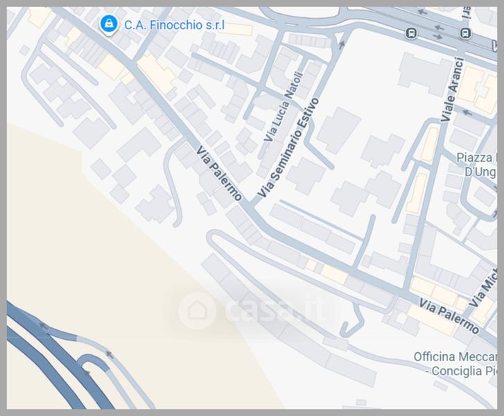Select the Via Mich street label

tap(483, 291)
